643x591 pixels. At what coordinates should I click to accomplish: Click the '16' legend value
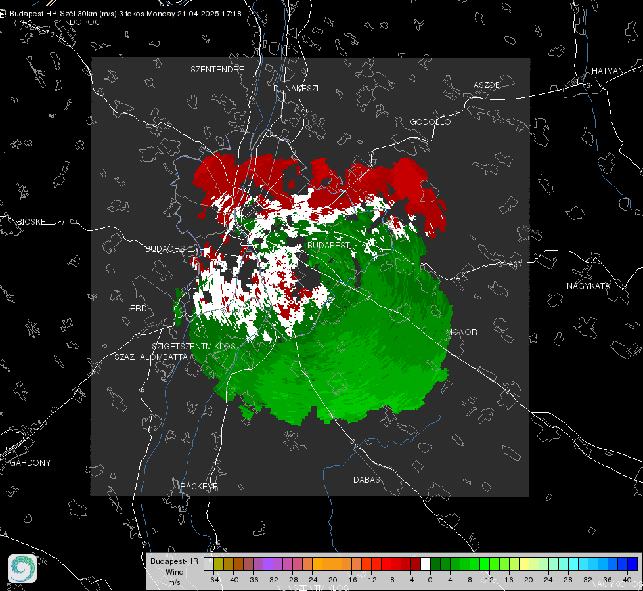click(x=509, y=580)
